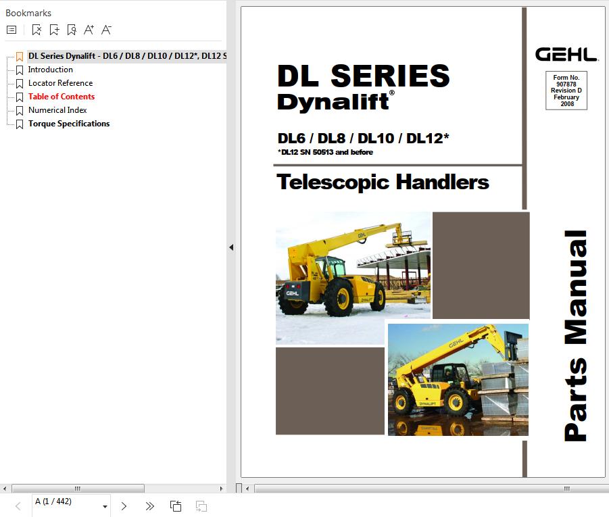Decrease bookmark text size with A- icon
Image resolution: width=609 pixels, height=517 pixels.
point(106,30)
